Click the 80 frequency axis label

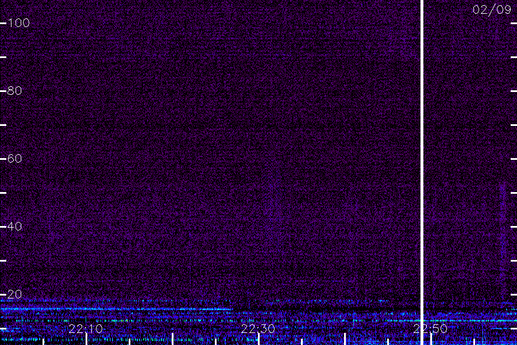(x=14, y=91)
